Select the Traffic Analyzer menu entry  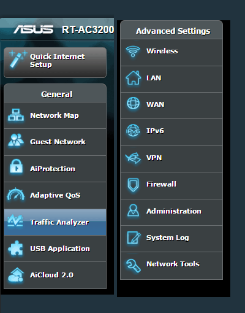pyautogui.click(x=55, y=222)
